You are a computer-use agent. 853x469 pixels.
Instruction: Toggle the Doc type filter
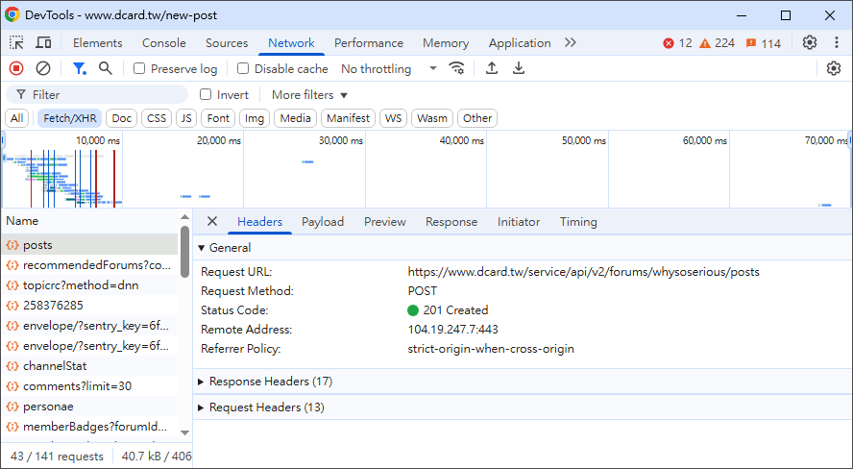coord(121,118)
